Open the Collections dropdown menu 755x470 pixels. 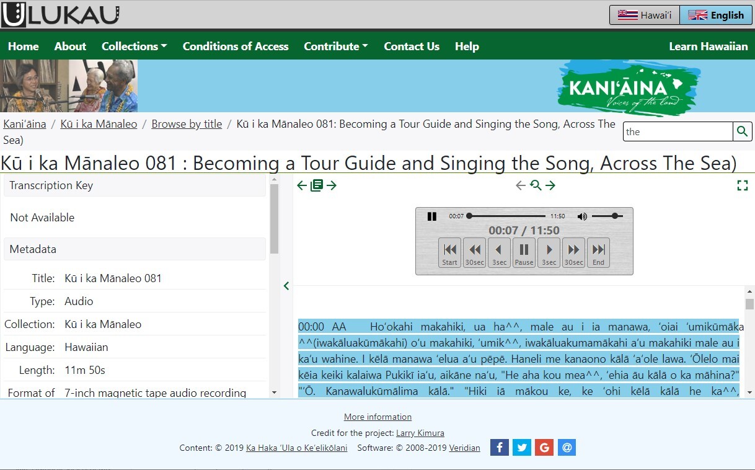coord(134,46)
